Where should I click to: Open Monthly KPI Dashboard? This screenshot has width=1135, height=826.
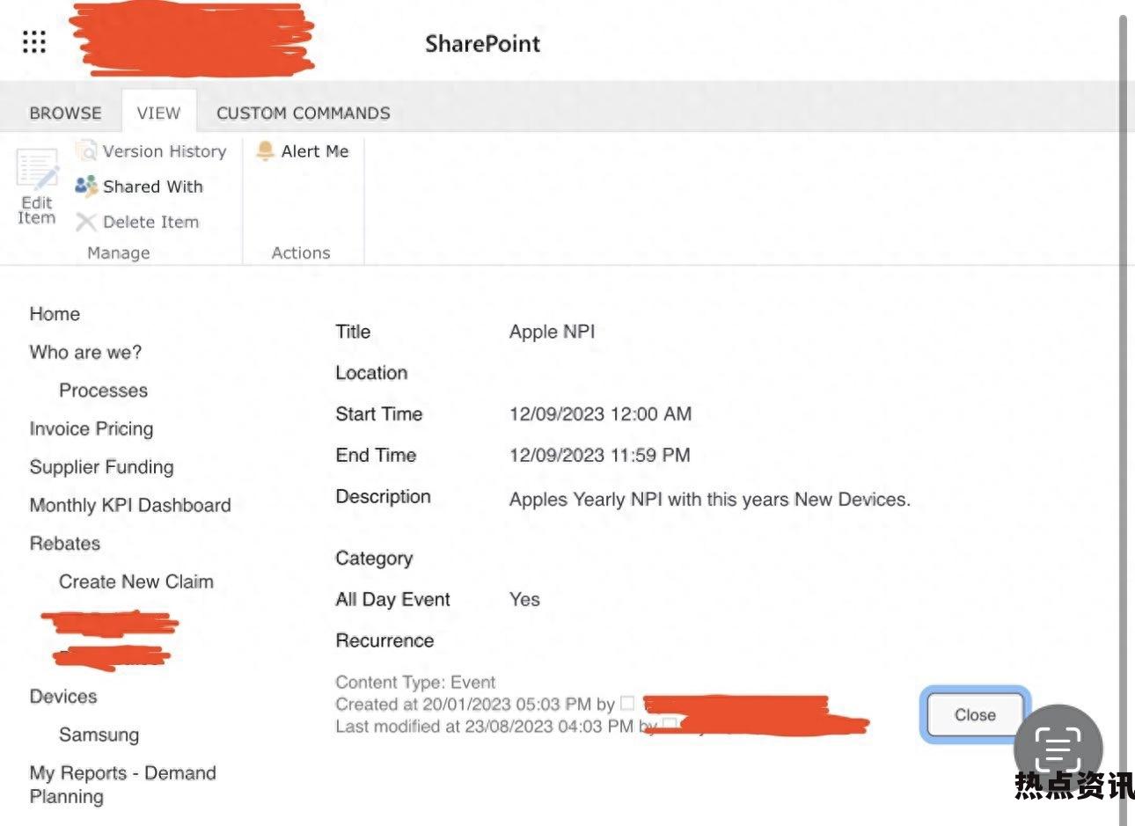pyautogui.click(x=130, y=505)
